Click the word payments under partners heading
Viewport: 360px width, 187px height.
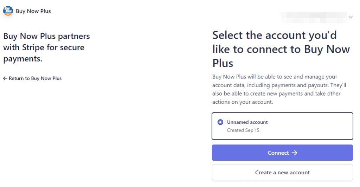click(23, 59)
